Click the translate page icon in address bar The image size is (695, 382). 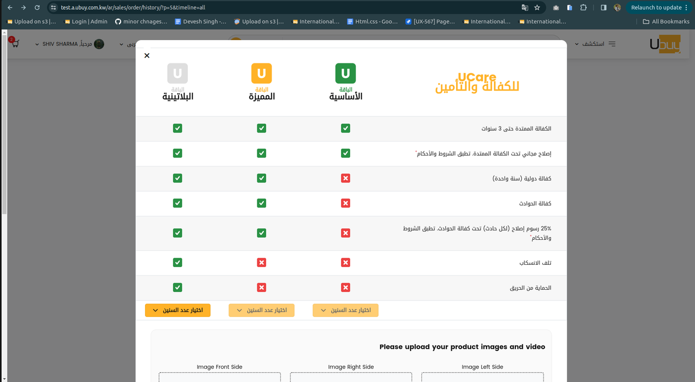pos(525,8)
